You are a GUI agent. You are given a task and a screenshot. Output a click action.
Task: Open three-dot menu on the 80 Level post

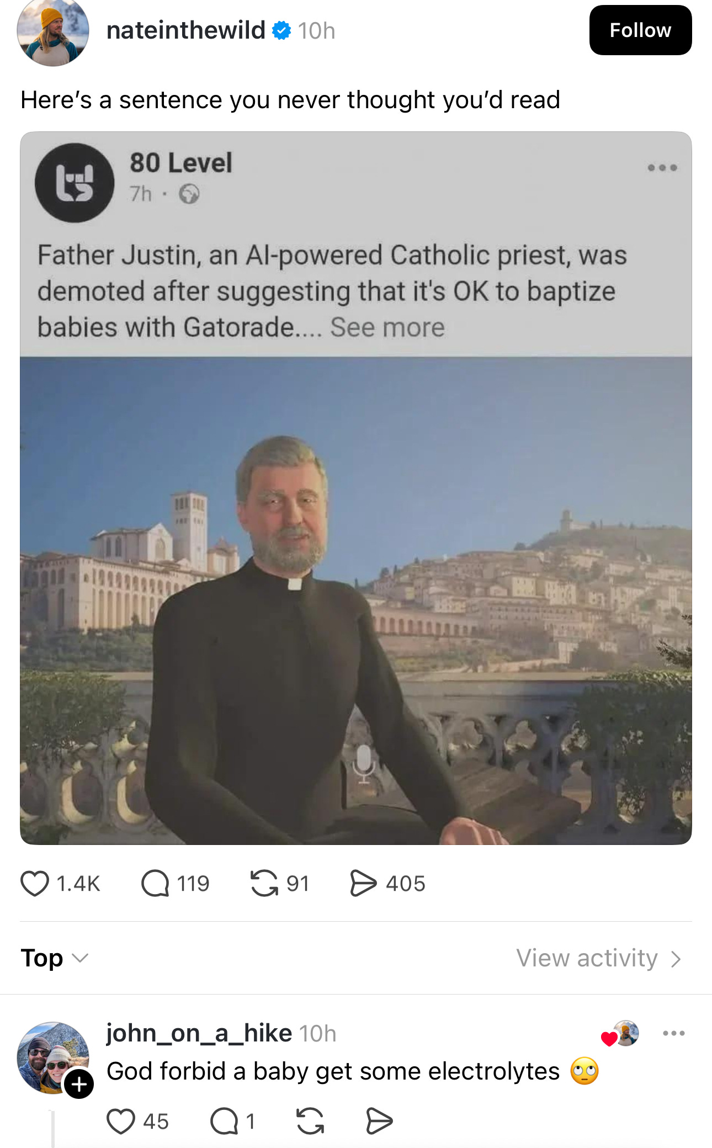(x=662, y=167)
